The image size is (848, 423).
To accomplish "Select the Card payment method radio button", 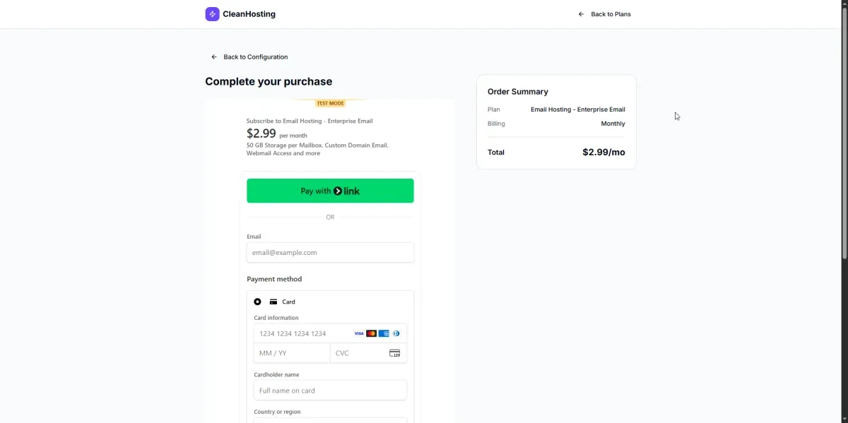I will pyautogui.click(x=257, y=302).
